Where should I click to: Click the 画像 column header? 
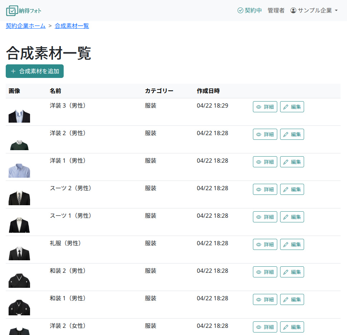point(14,91)
